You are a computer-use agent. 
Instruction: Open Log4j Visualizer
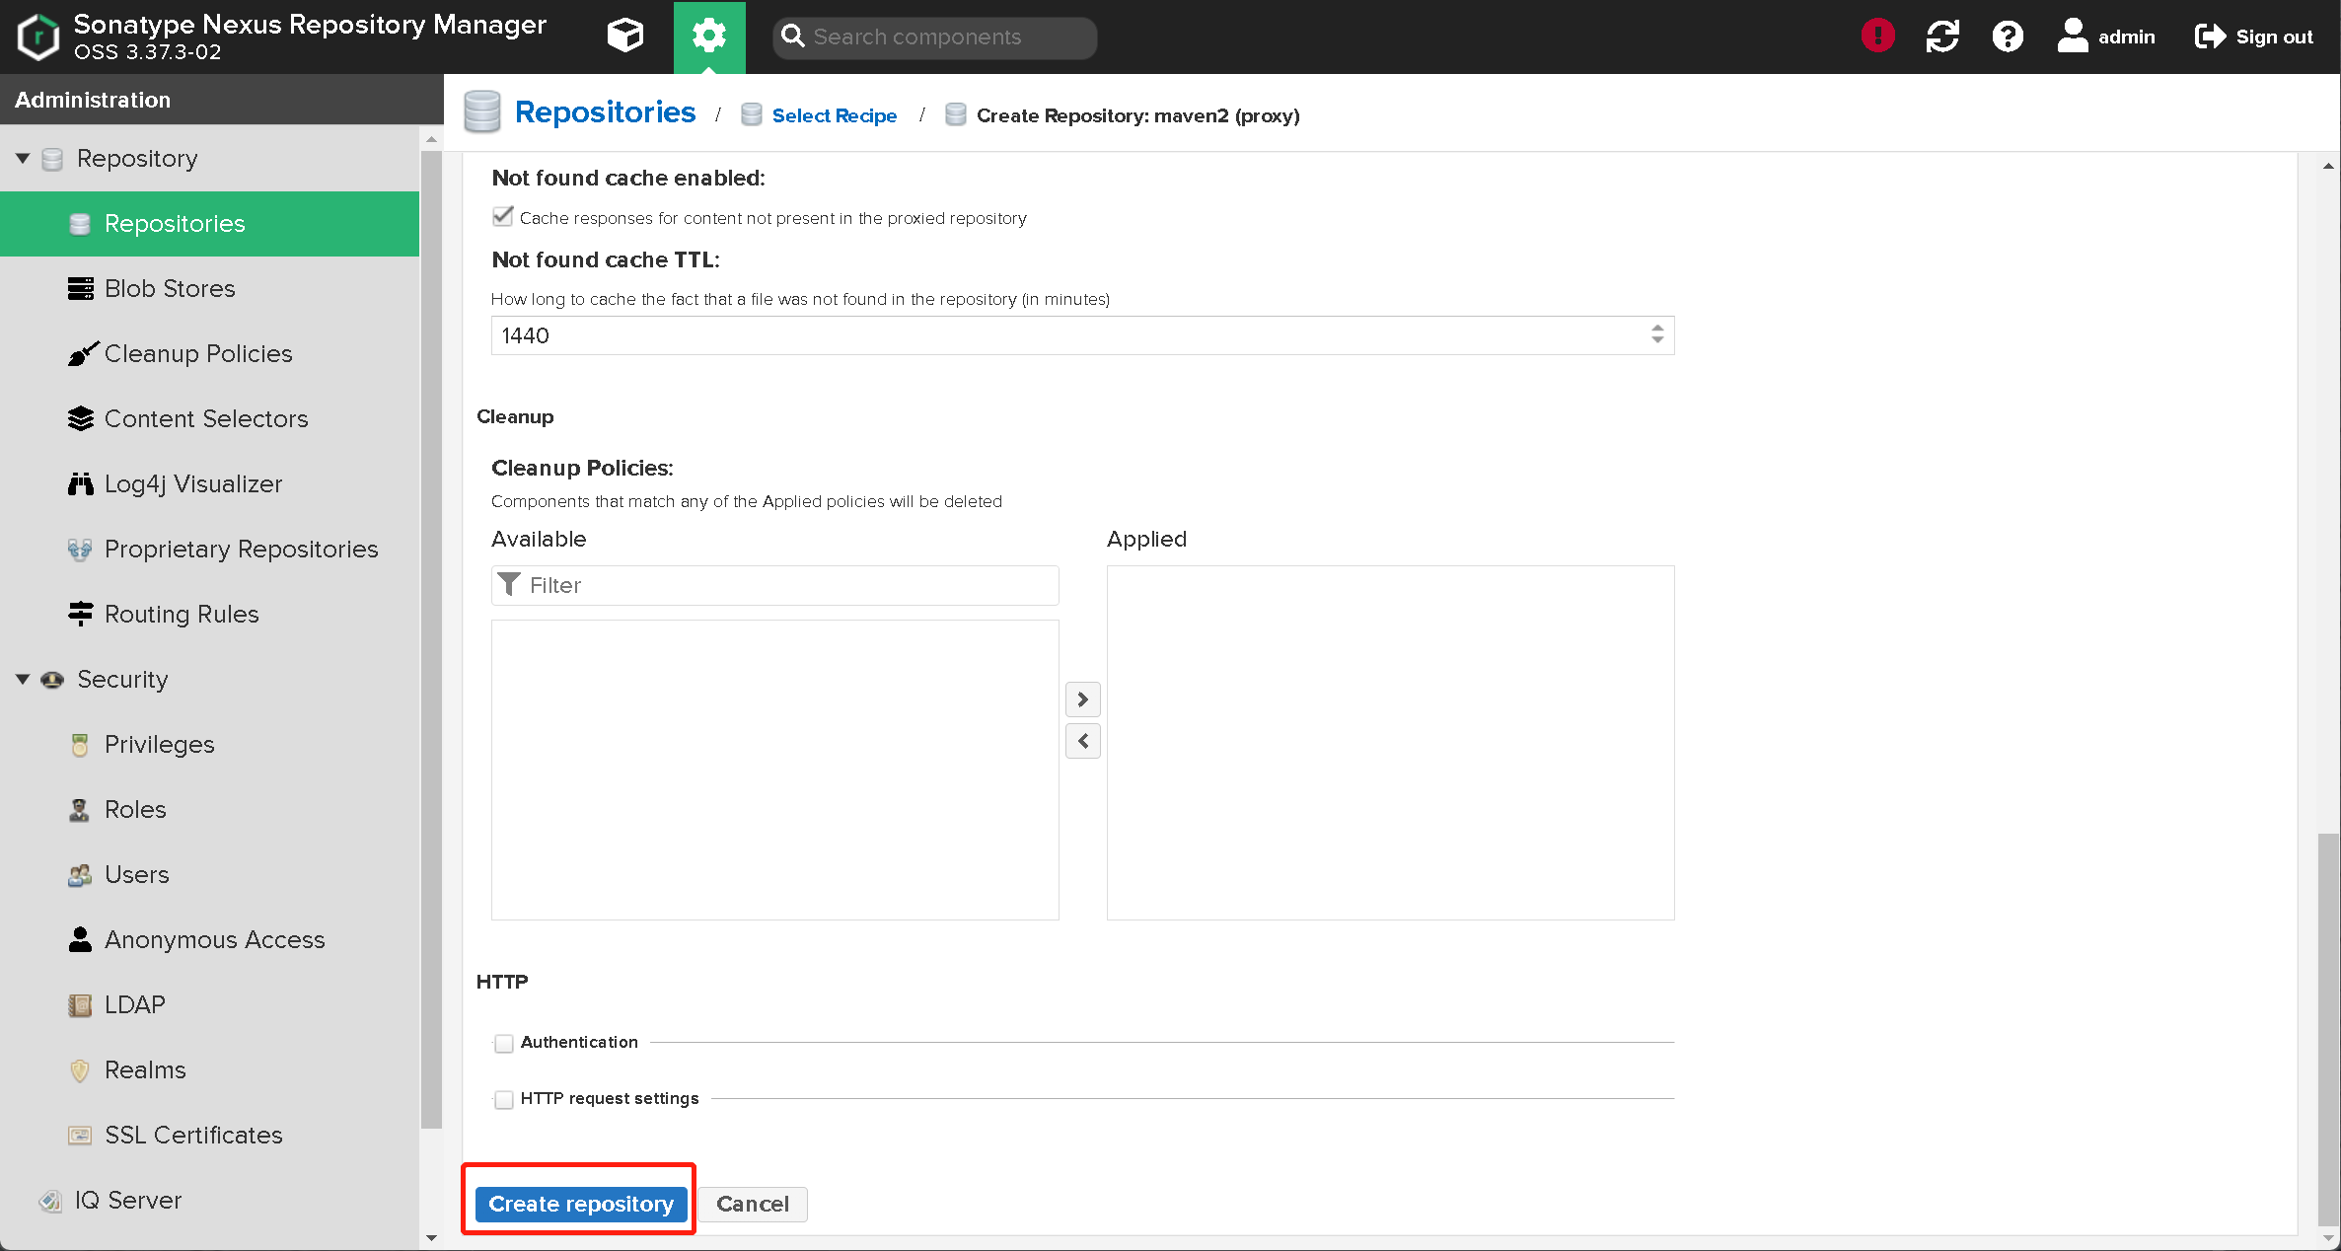coord(210,483)
